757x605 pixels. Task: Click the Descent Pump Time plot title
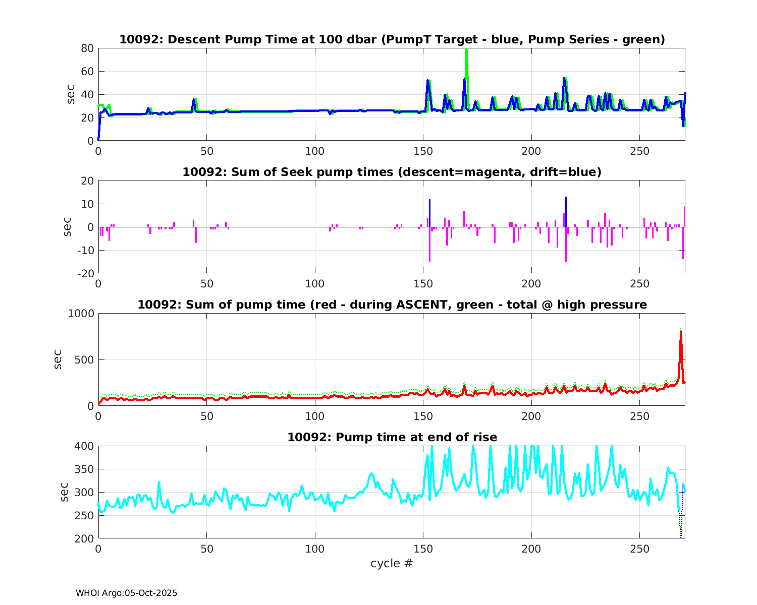392,39
